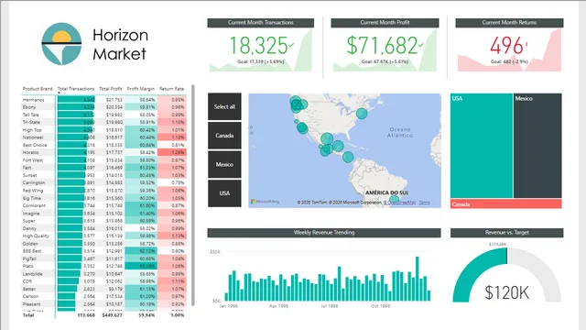
Task: Select the Denny brand row
Action: pyautogui.click(x=103, y=228)
